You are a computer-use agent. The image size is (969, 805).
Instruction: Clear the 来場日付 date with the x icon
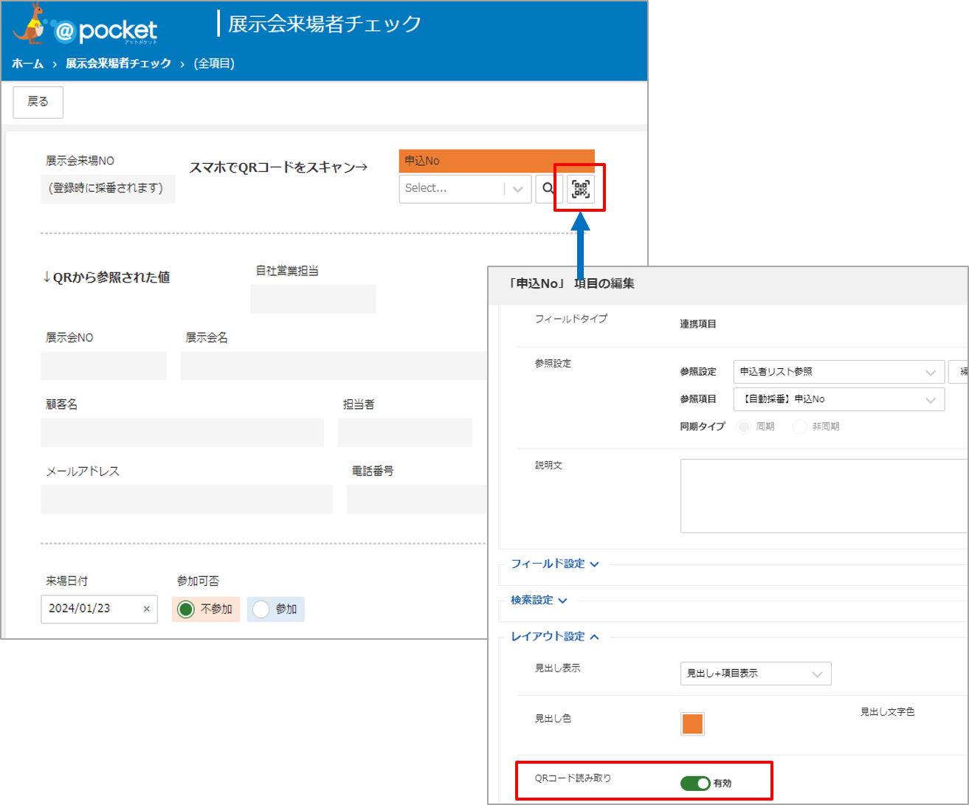pyautogui.click(x=146, y=609)
